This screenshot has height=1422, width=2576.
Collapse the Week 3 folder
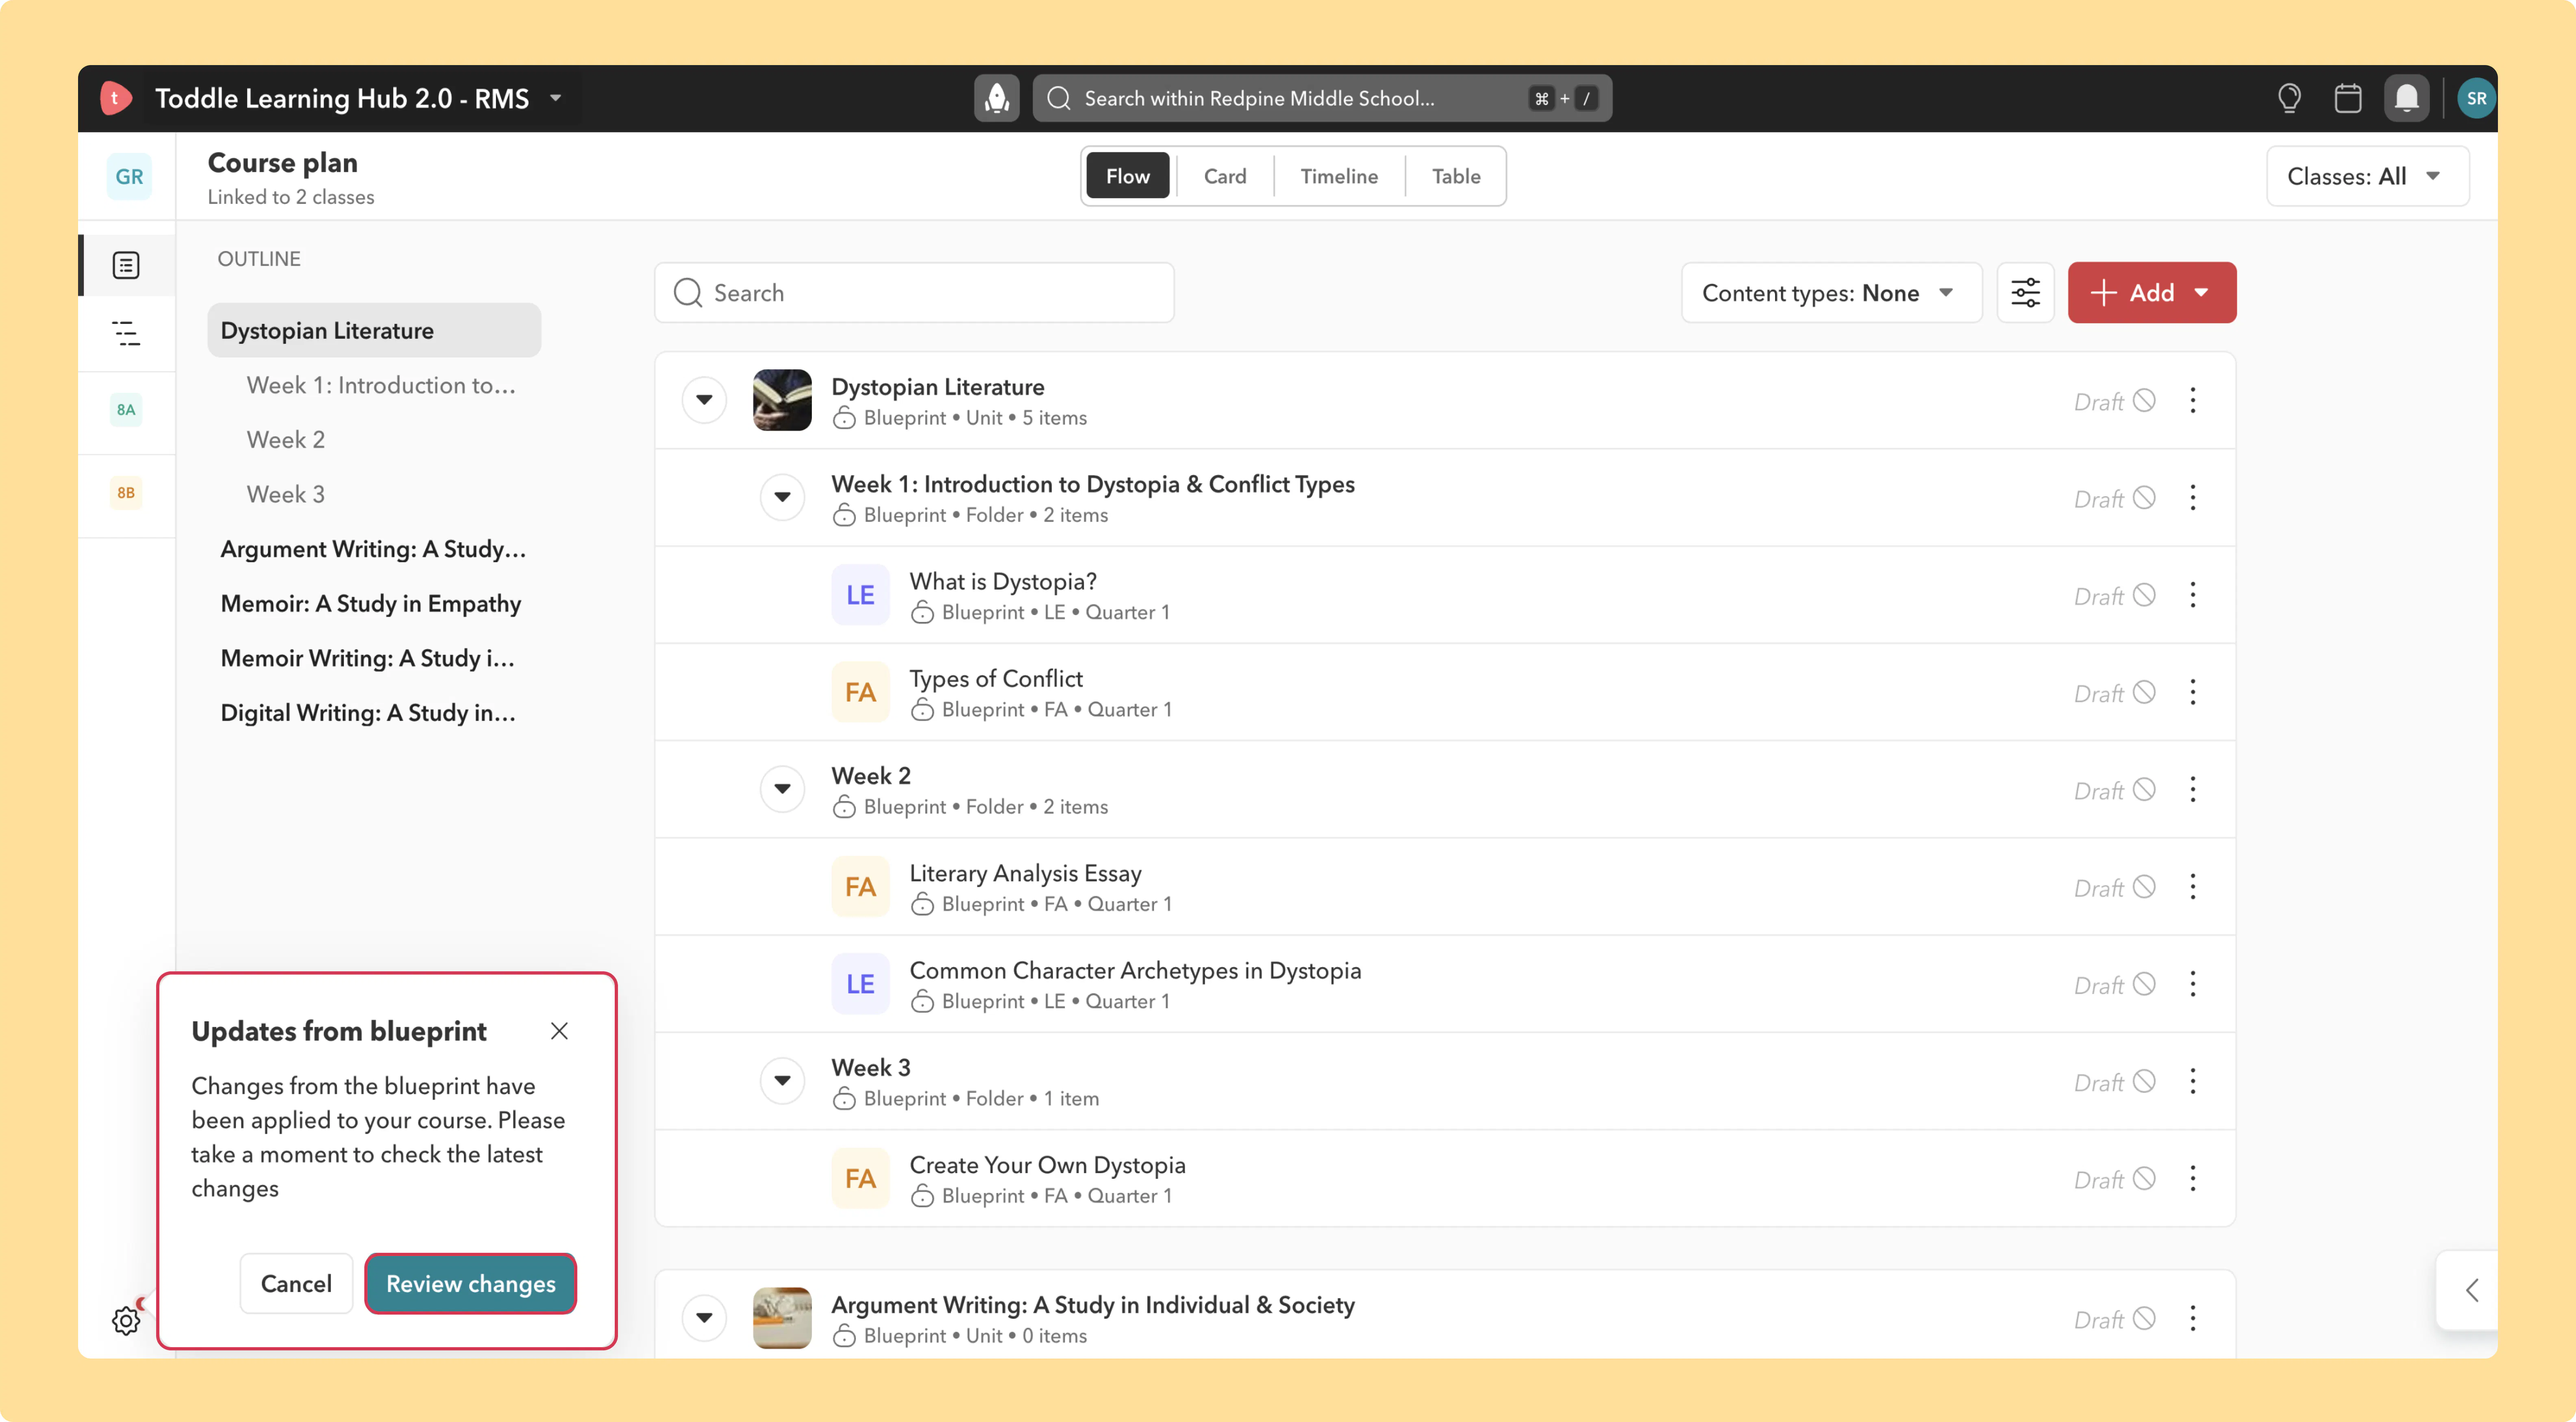[782, 1081]
